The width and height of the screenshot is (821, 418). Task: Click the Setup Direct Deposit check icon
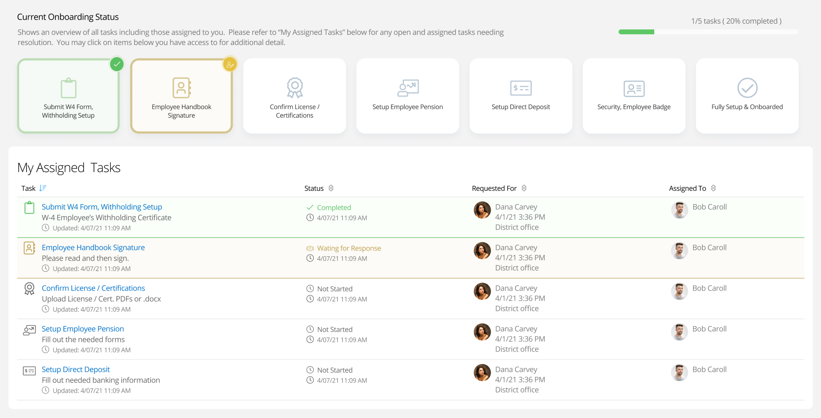pos(521,89)
